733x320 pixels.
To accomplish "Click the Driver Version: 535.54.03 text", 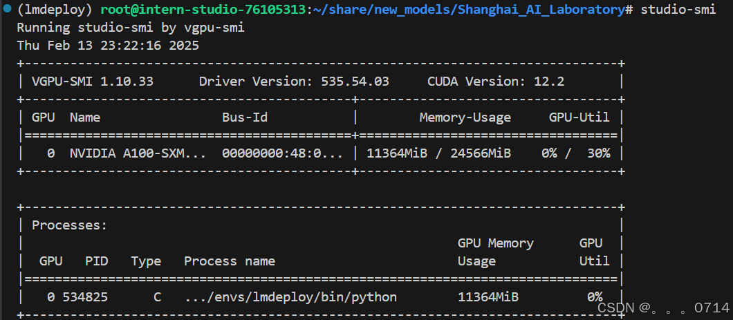I will click(x=294, y=82).
